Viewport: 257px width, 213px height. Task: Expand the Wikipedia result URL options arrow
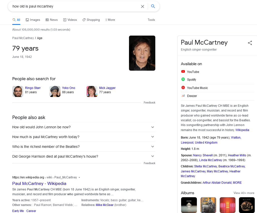[79, 177]
